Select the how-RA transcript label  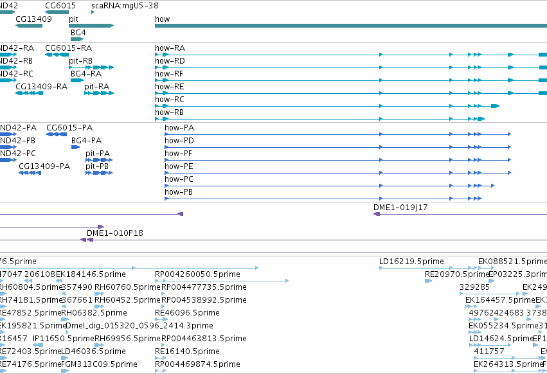coord(170,48)
